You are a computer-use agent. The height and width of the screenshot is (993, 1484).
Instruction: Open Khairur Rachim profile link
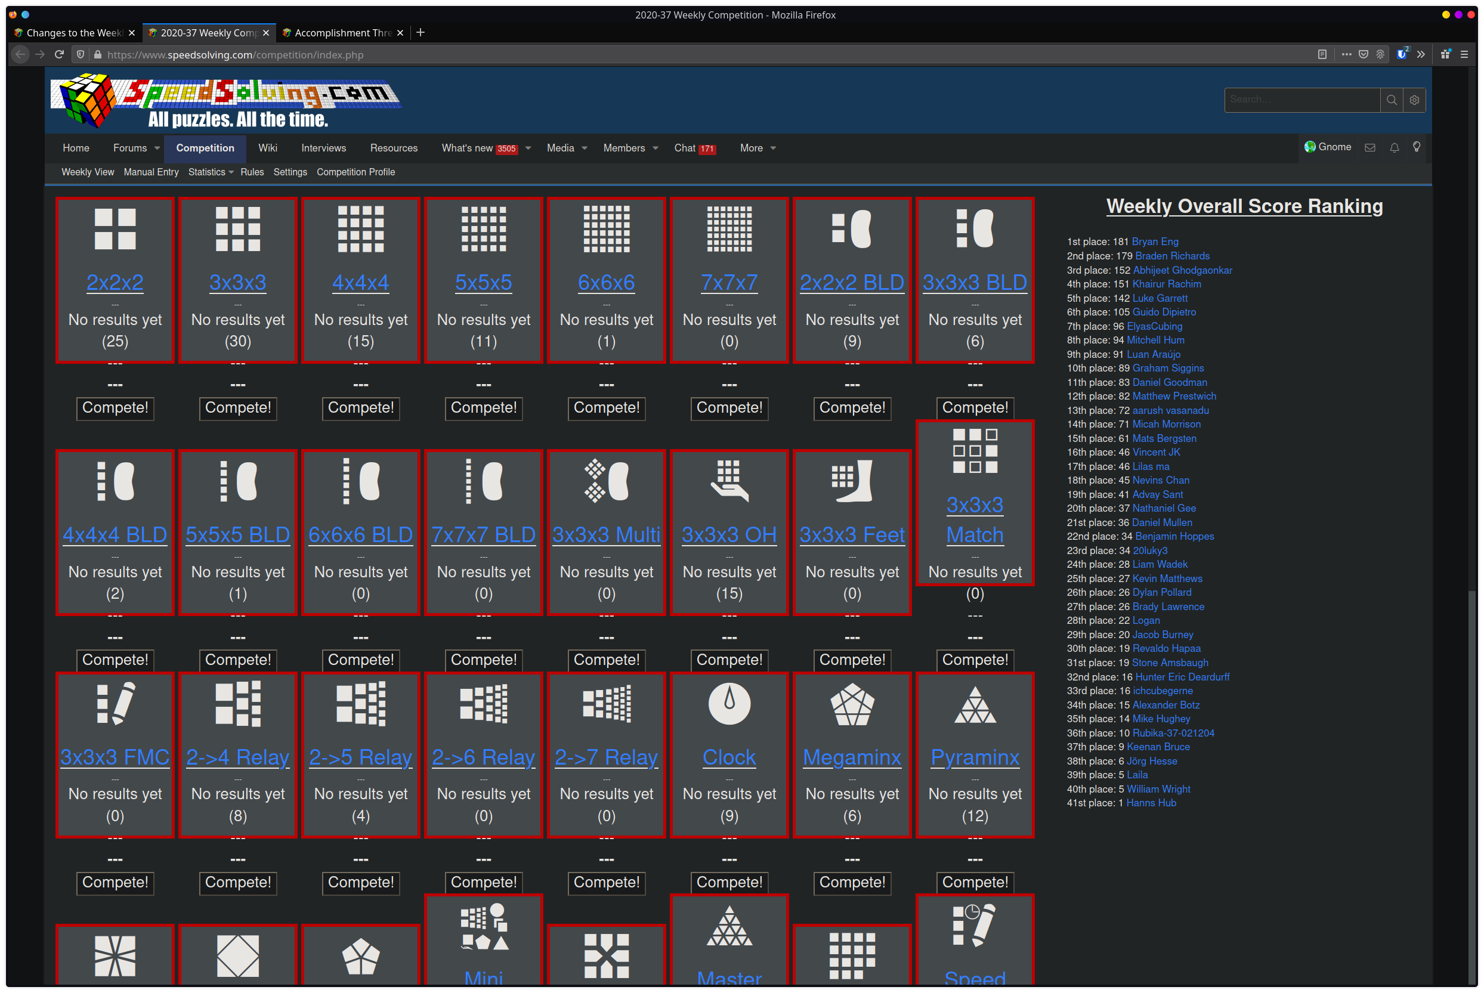click(x=1166, y=284)
